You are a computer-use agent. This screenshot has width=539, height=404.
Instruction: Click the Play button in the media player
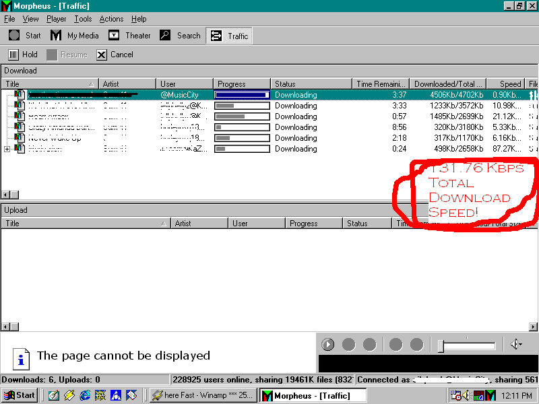click(x=328, y=345)
